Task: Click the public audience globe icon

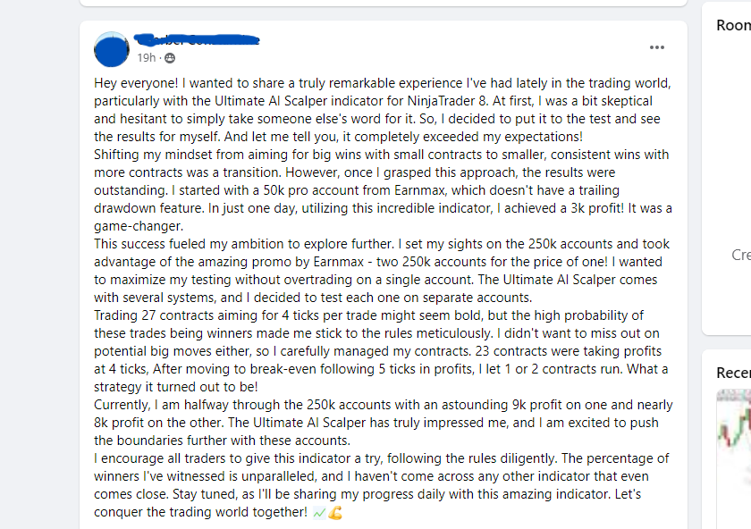Action: (170, 58)
